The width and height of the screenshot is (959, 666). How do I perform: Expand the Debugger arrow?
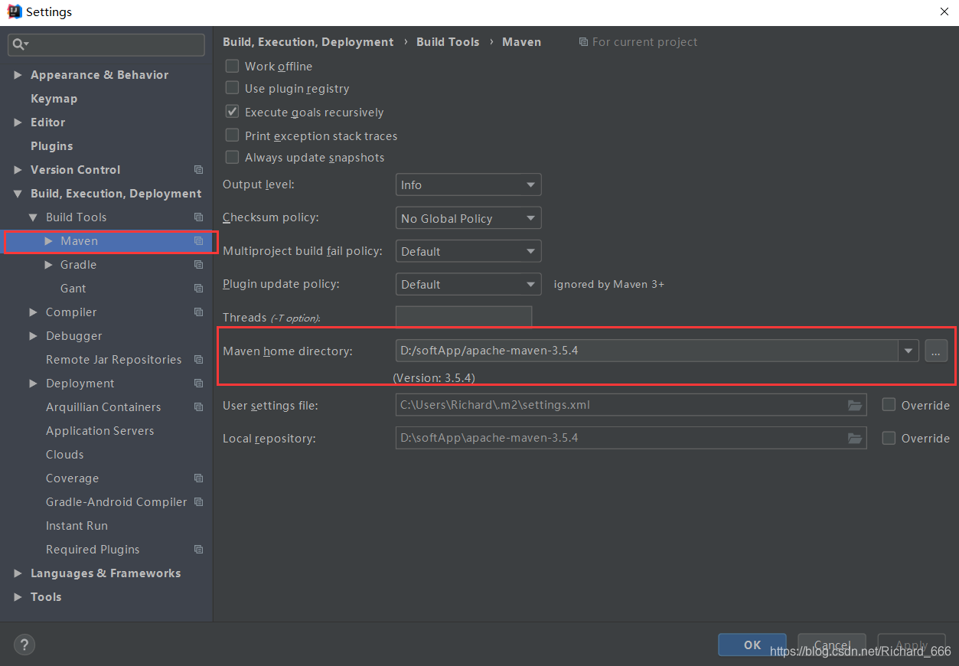[x=33, y=336]
